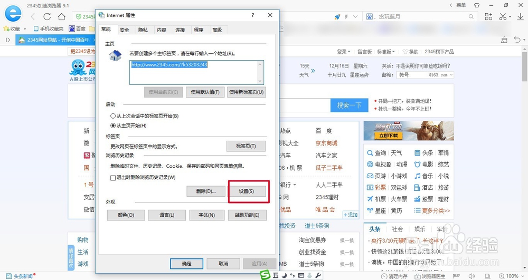Expand the 15天天气 forecast arrows
The height and width of the screenshot is (280, 528).
(313, 71)
